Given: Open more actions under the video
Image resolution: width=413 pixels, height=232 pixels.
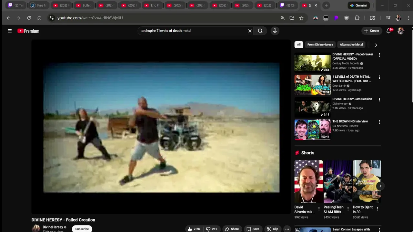Looking at the screenshot, I should point(287,229).
